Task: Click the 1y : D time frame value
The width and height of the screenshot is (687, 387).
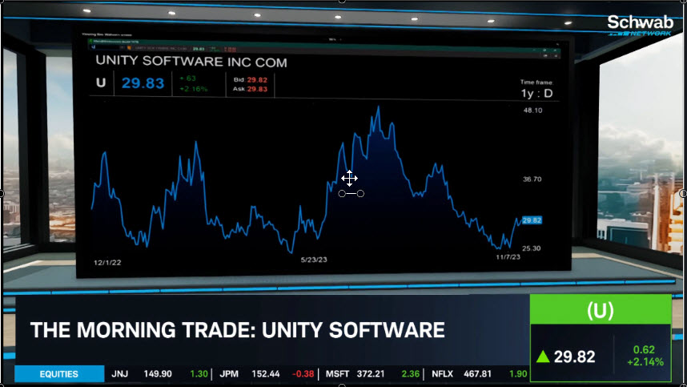Action: (x=536, y=94)
